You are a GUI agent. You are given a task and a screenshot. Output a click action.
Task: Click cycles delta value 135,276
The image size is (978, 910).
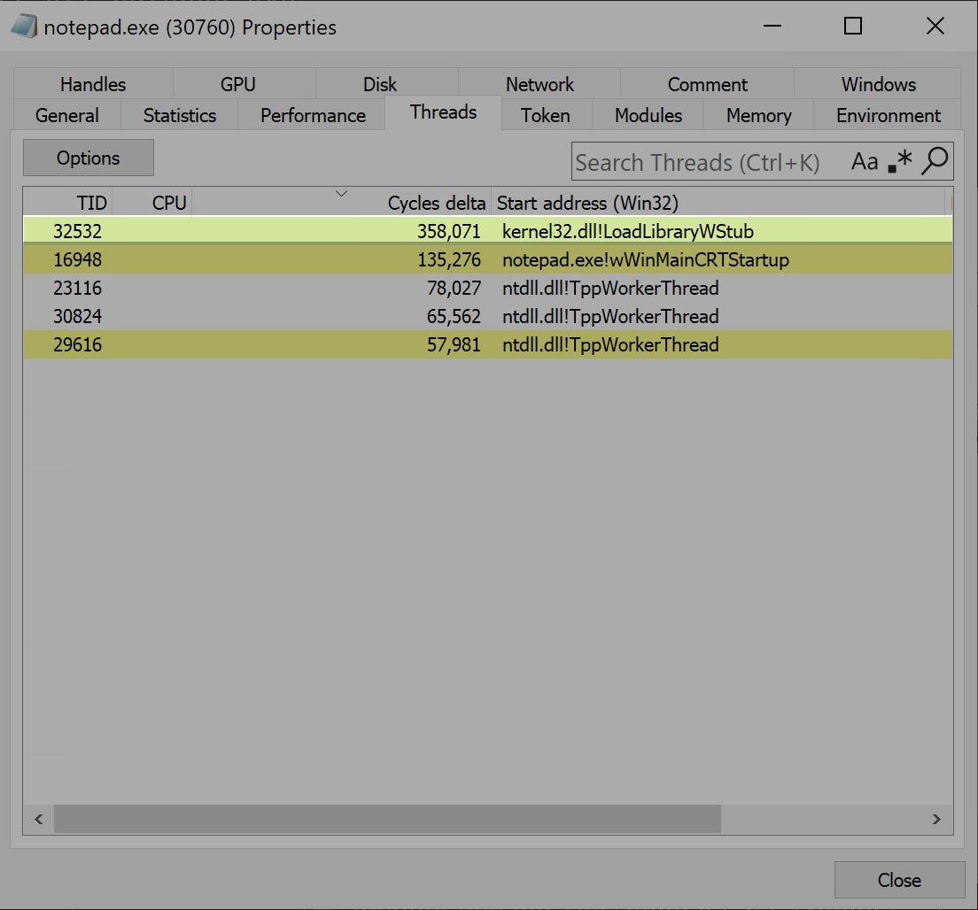[x=449, y=260]
